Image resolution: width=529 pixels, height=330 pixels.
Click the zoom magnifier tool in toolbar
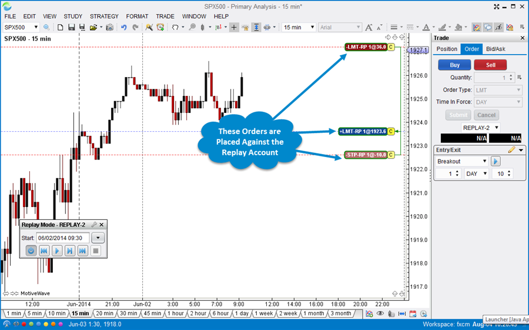point(192,28)
